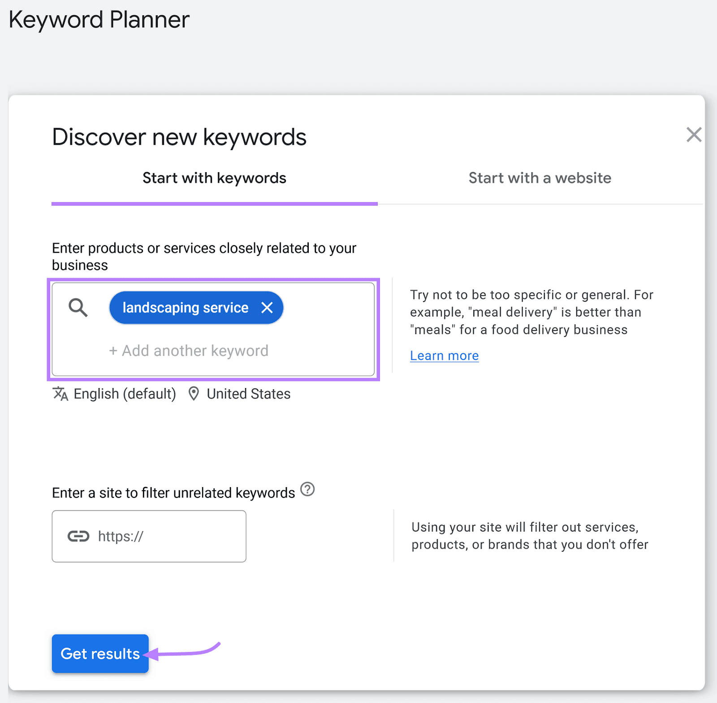Click the location pin icon

tap(194, 394)
